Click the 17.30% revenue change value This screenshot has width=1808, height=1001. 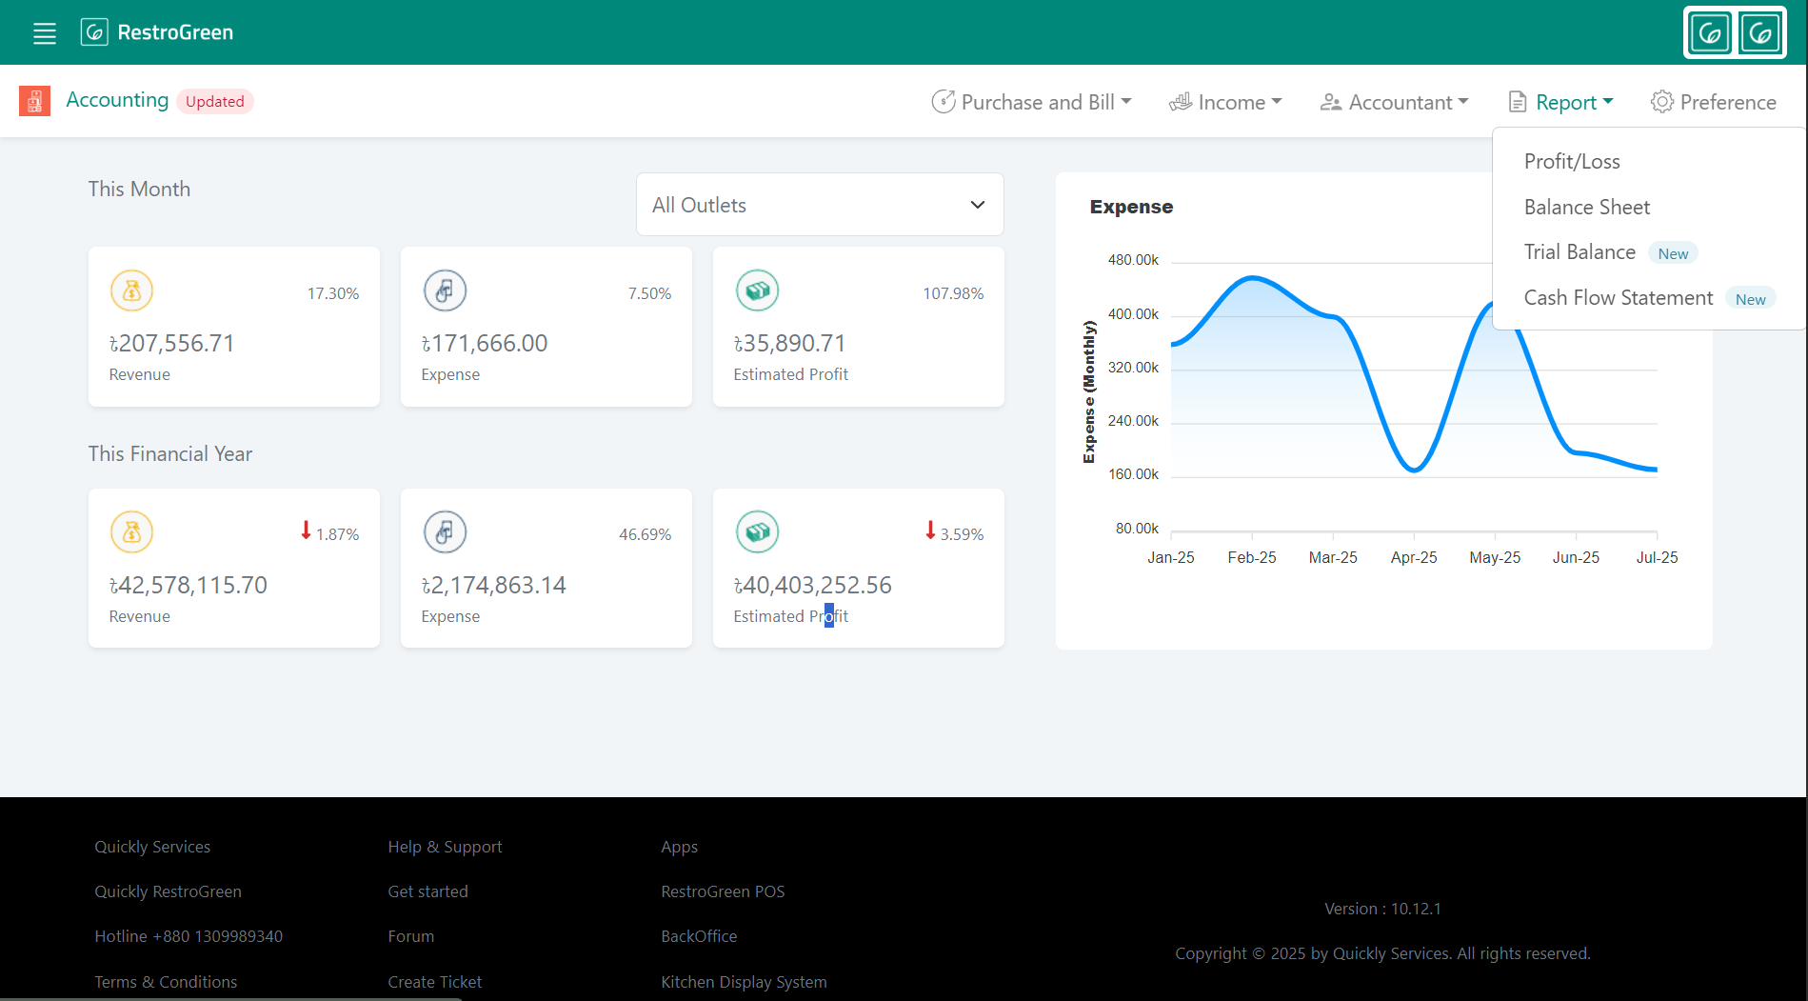[x=333, y=293]
